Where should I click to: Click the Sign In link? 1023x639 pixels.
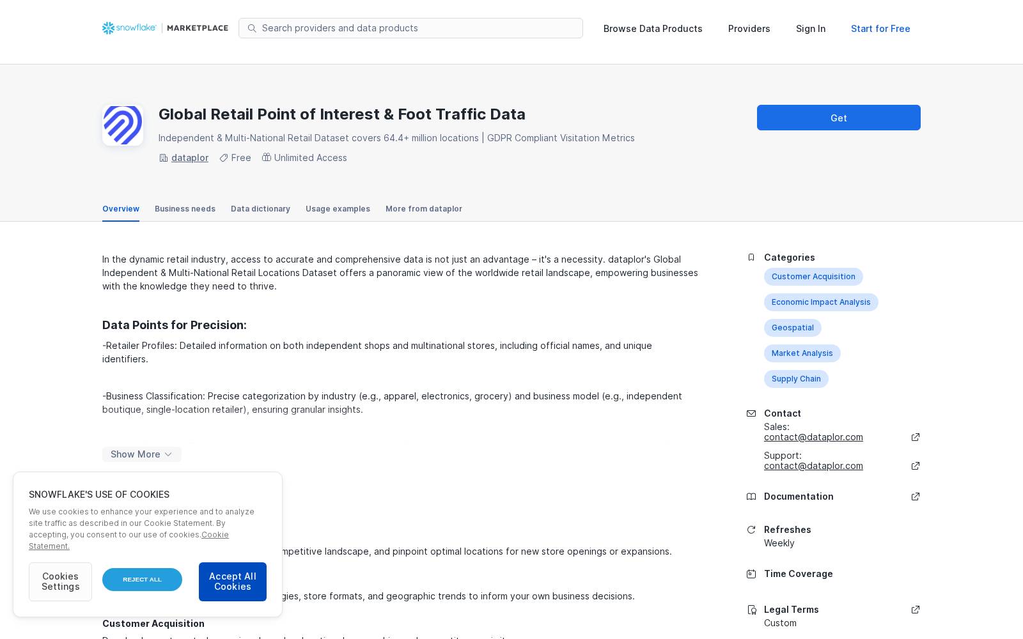[811, 29]
